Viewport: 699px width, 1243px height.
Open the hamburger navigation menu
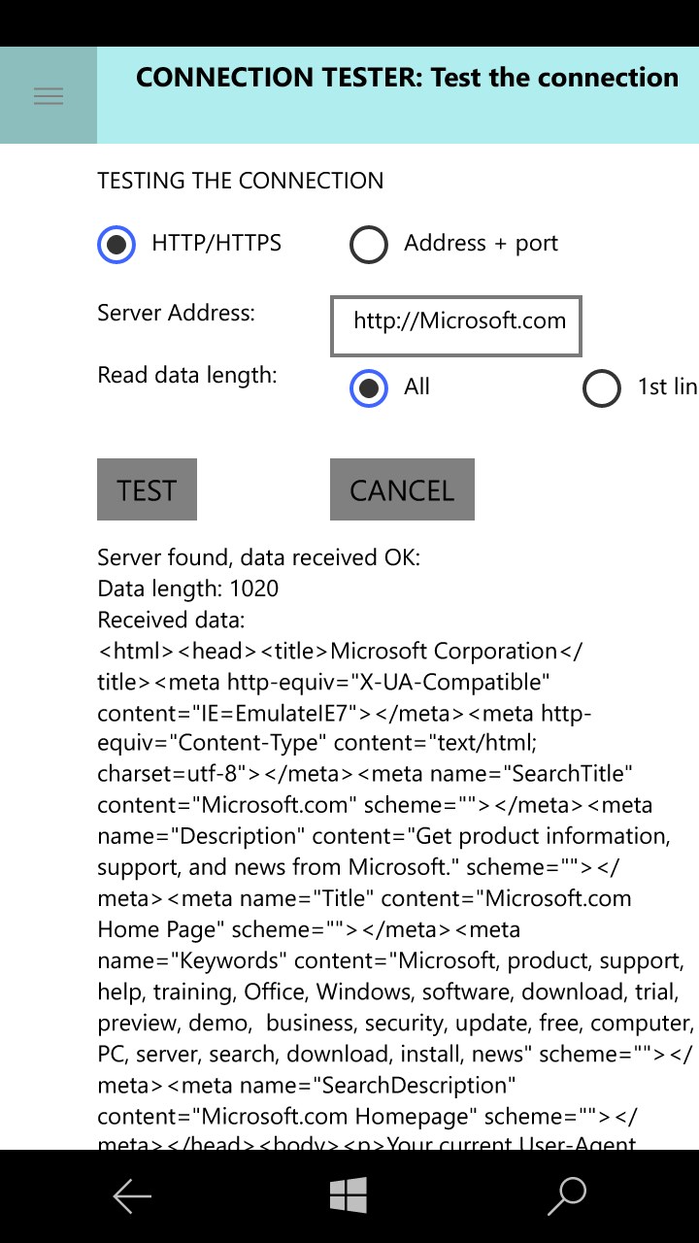49,95
